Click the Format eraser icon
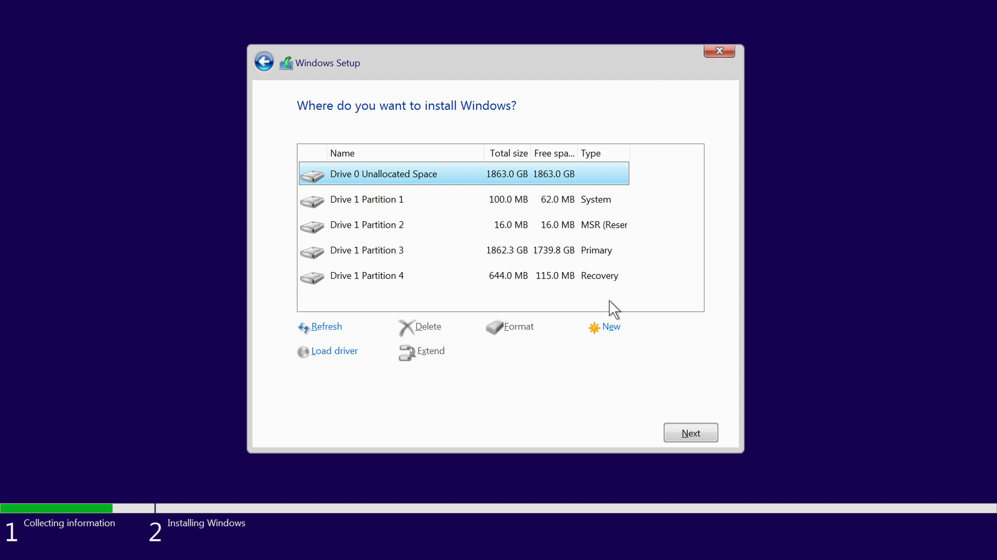This screenshot has width=997, height=560. pyautogui.click(x=494, y=327)
